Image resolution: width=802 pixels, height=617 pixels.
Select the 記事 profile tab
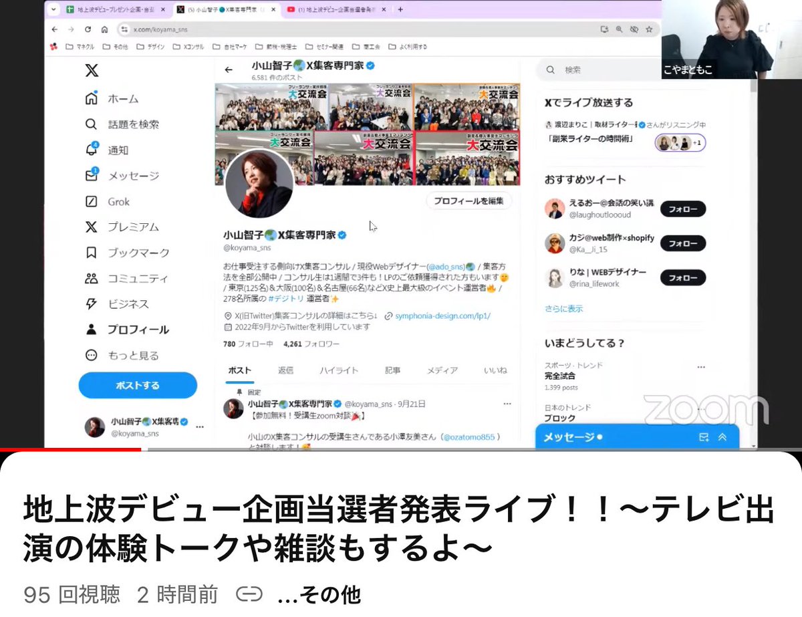(x=393, y=370)
